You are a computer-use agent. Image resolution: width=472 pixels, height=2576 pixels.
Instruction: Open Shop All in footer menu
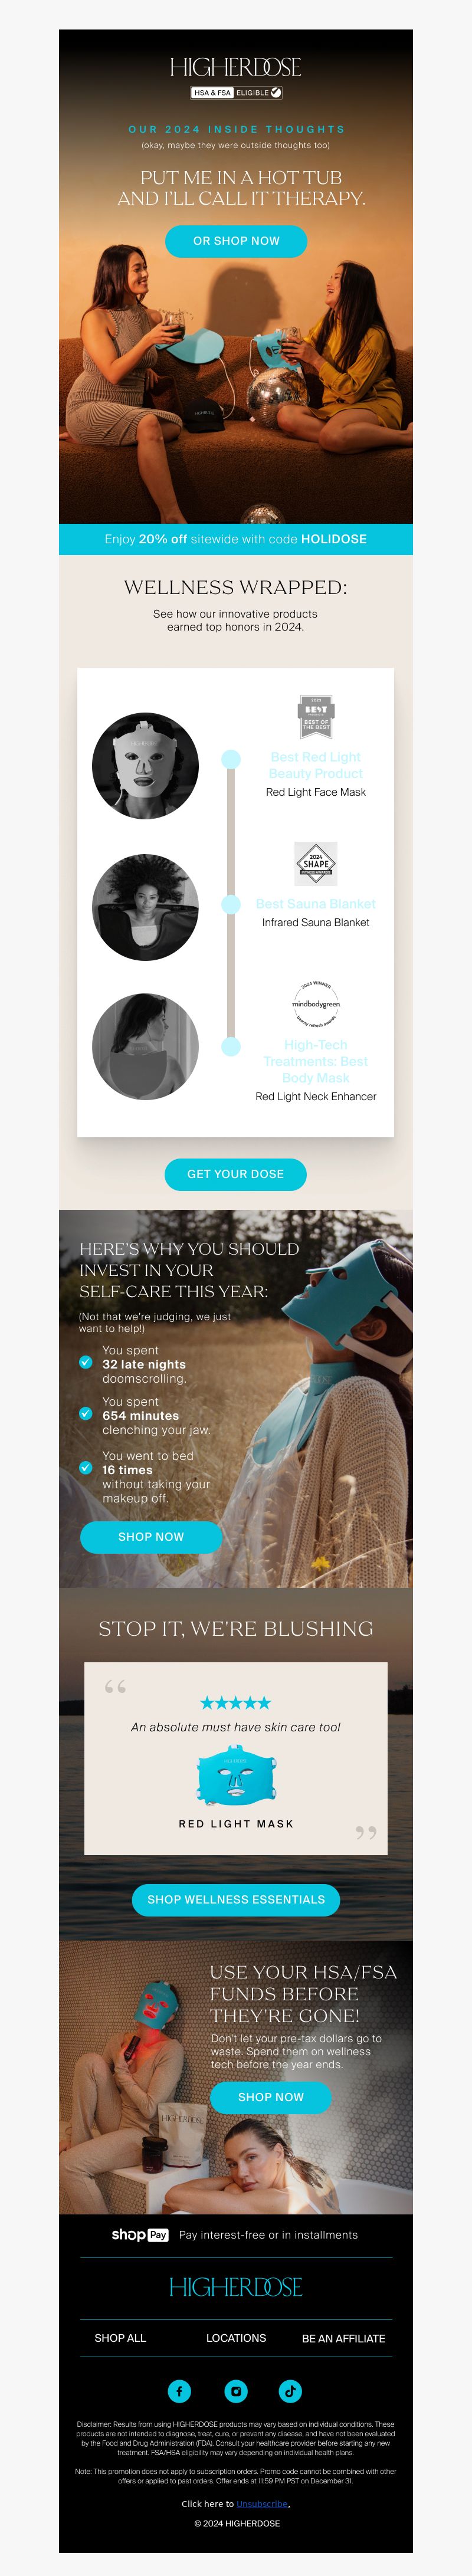click(x=120, y=2338)
